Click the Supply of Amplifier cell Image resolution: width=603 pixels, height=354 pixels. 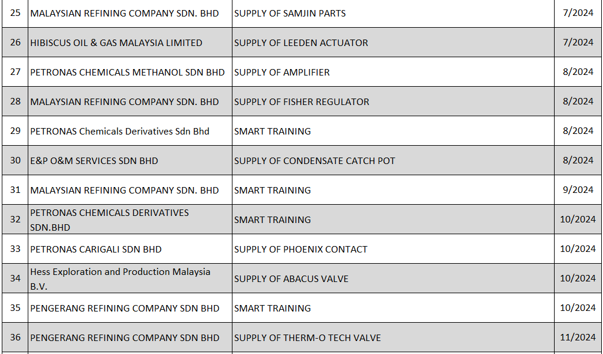[282, 72]
